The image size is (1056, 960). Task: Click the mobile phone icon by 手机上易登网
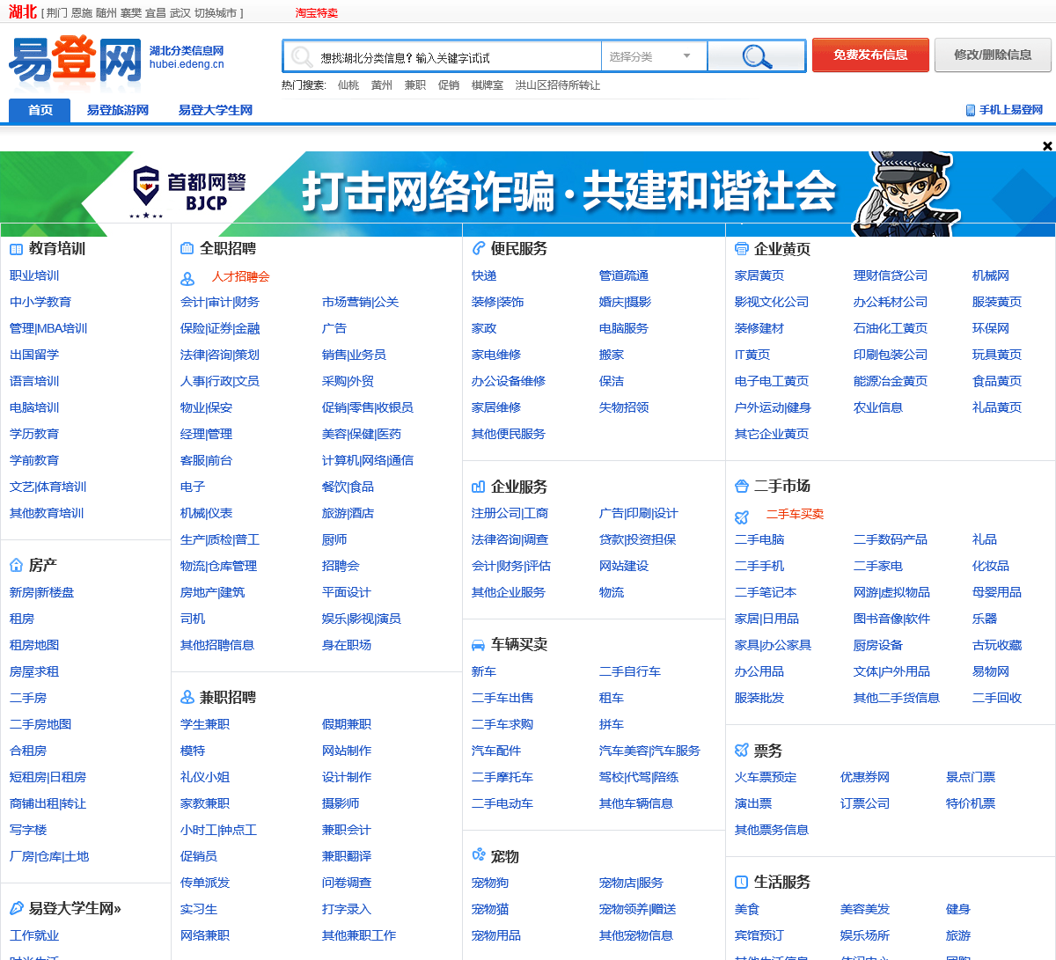pos(971,110)
